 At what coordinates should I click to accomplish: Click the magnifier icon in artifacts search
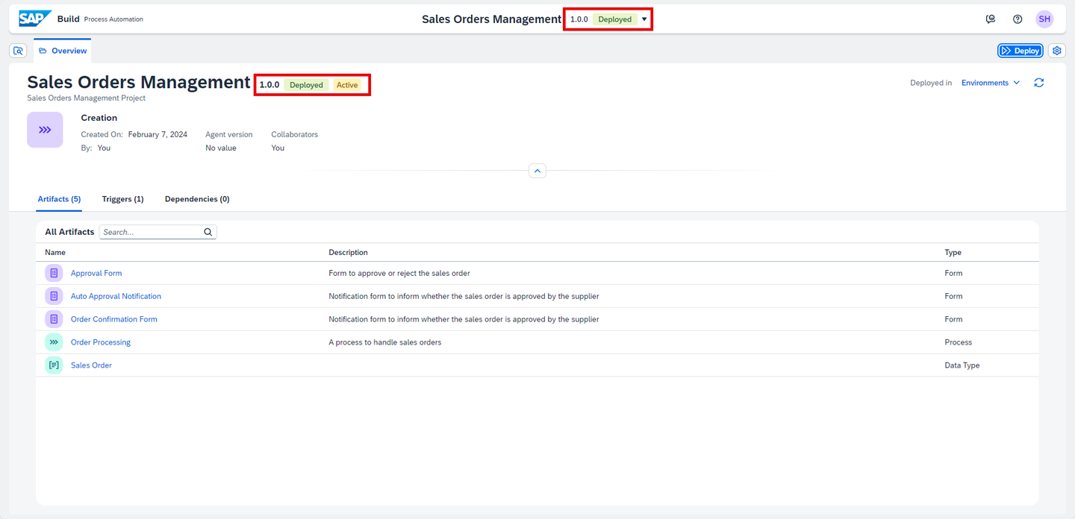click(x=208, y=232)
